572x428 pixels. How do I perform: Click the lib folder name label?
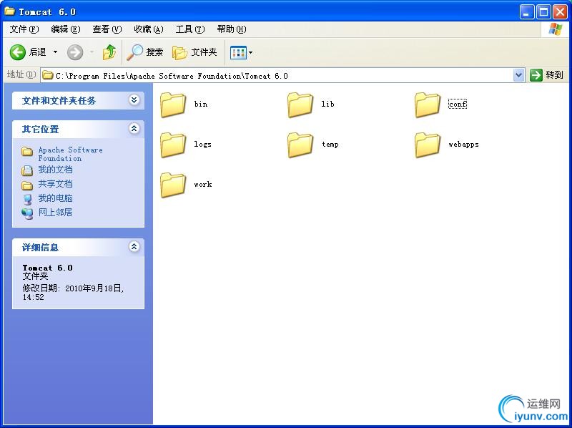tap(327, 104)
